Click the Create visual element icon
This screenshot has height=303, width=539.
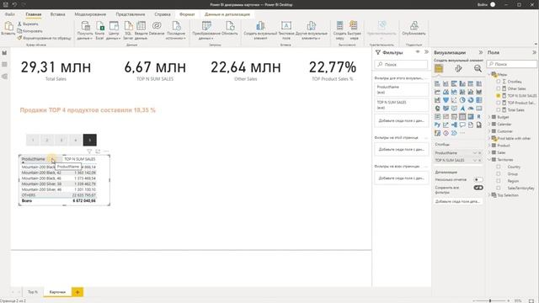tap(260, 26)
